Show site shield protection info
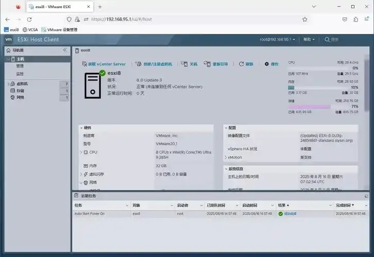Image resolution: width=374 pixels, height=257 pixels. (69, 20)
